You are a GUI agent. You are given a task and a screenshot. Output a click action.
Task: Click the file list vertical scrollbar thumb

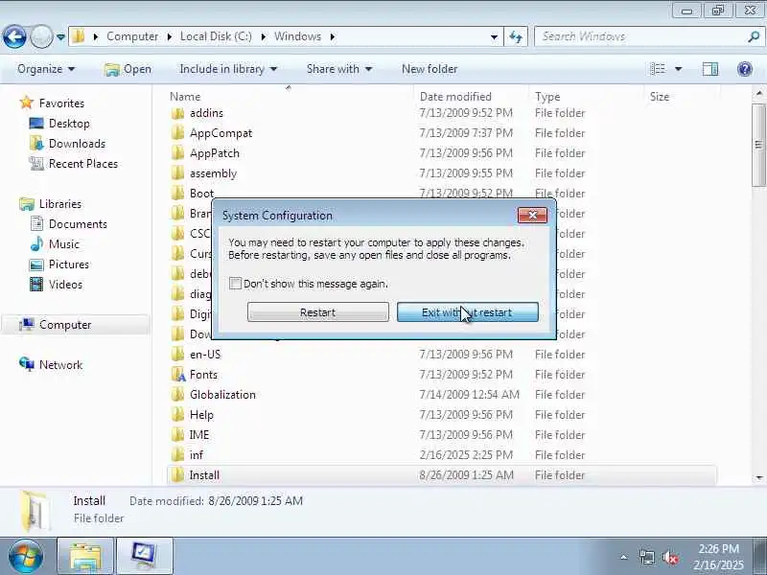pos(758,146)
